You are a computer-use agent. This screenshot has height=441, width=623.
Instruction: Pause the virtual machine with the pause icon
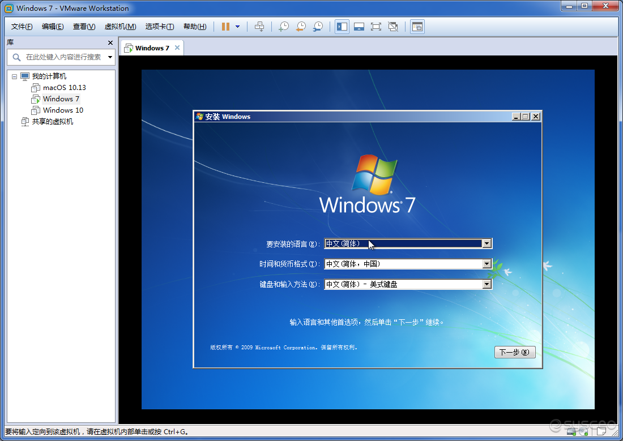tap(225, 27)
